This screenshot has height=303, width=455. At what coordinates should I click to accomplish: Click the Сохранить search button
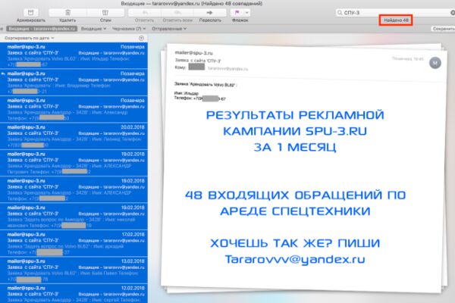coord(443,29)
